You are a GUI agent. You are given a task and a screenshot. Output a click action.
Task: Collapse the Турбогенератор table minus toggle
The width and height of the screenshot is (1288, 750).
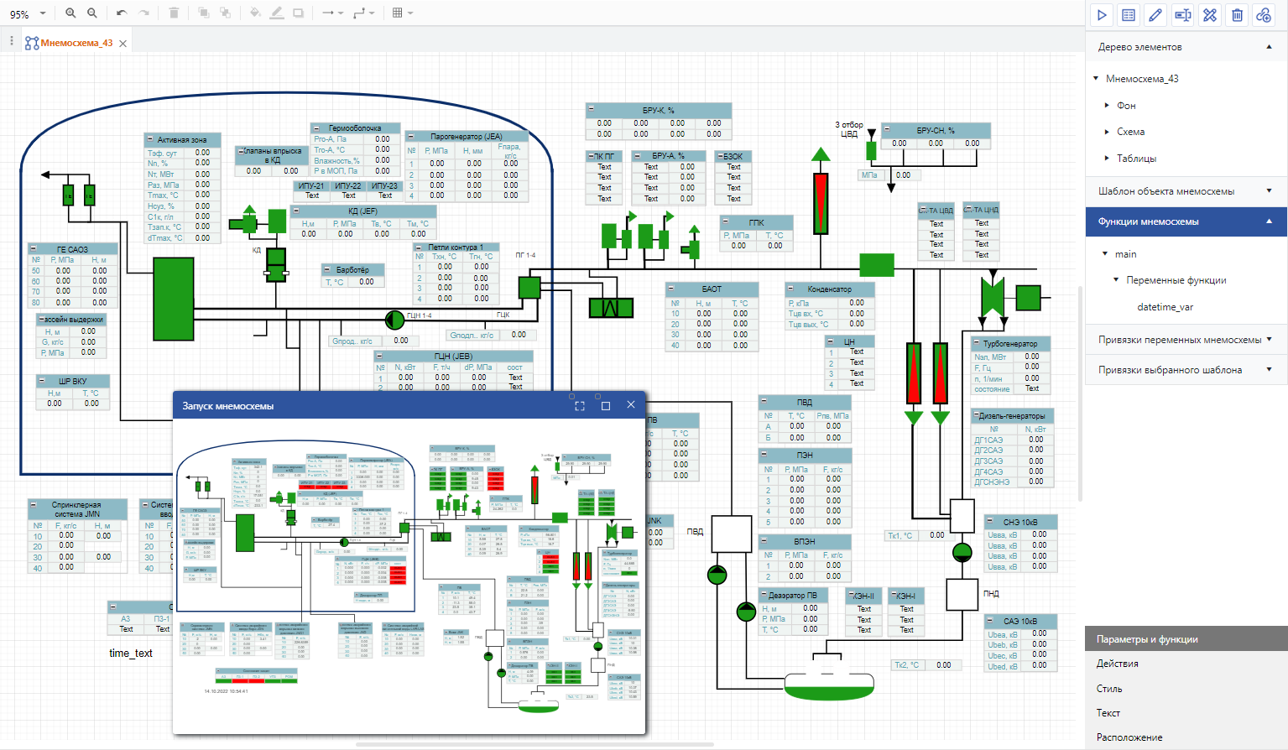point(977,343)
